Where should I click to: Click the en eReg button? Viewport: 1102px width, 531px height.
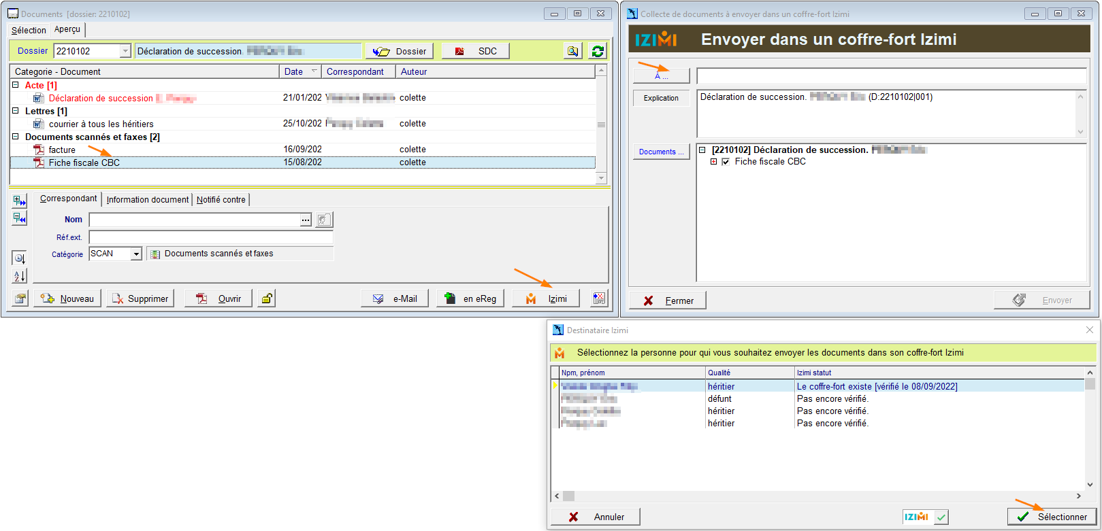470,298
